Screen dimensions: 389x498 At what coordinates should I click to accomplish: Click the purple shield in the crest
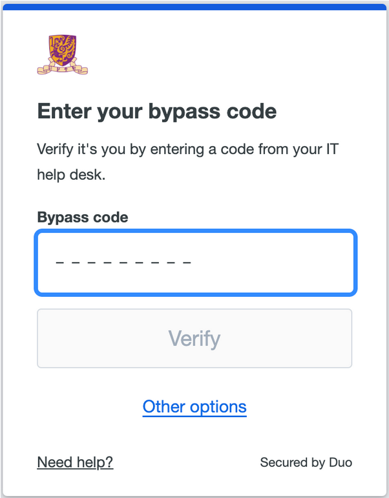coord(62,48)
